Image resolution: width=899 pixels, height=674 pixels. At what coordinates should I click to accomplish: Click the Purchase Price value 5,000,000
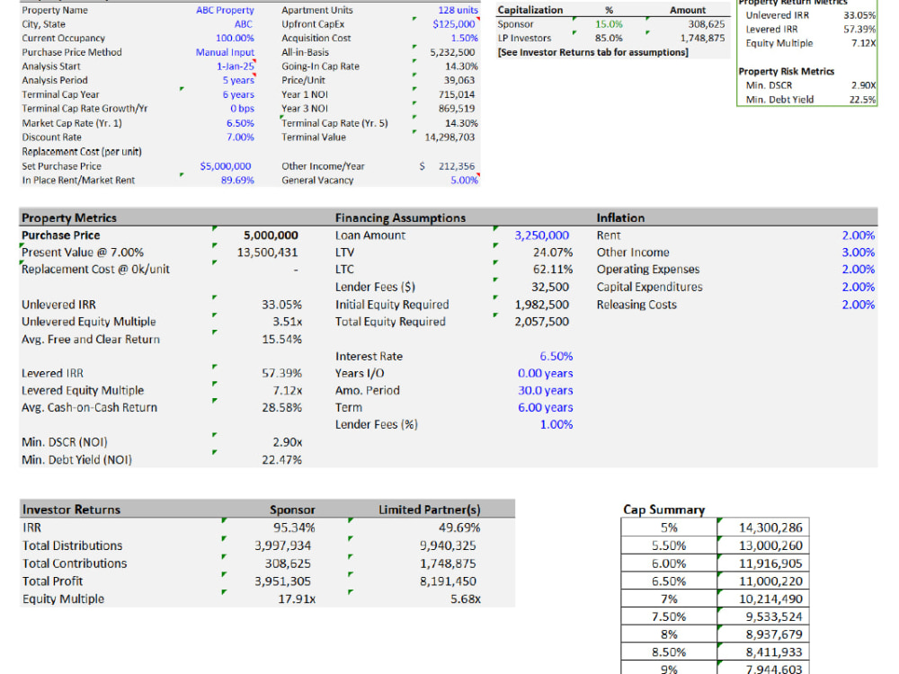coord(271,235)
